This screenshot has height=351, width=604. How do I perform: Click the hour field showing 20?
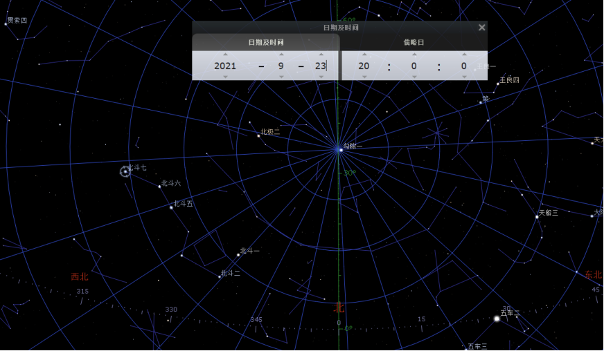pos(364,66)
